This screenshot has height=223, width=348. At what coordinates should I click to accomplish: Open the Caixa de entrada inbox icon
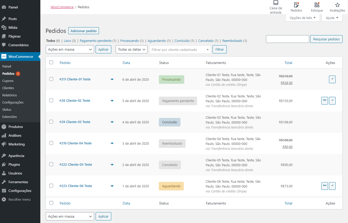pos(276,3)
